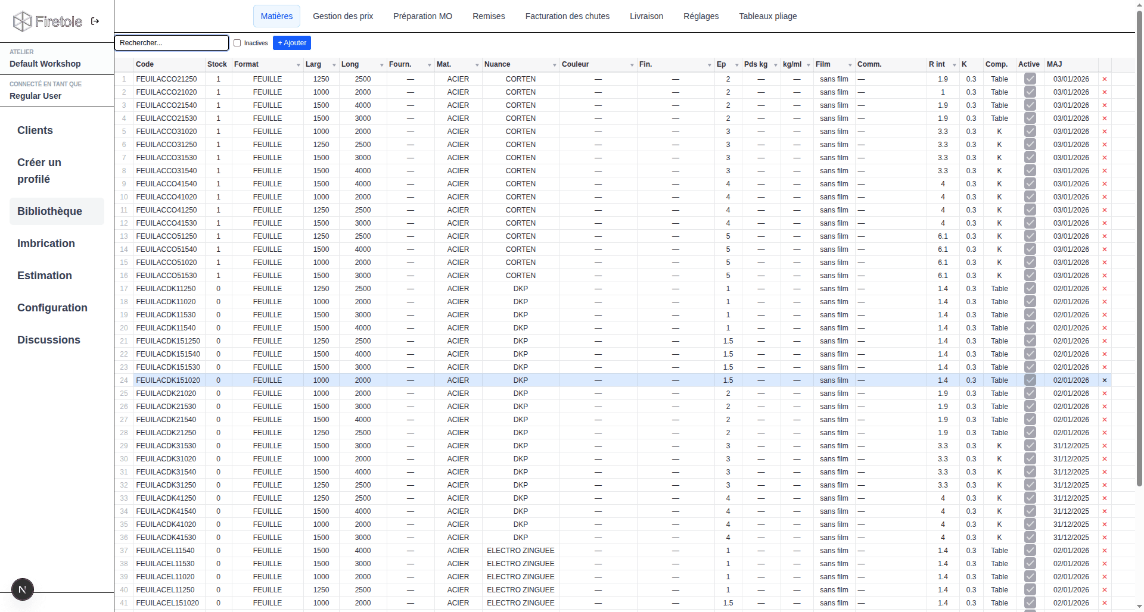
Task: Remove FEUILACEL11540 with the X icon
Action: [x=1105, y=551]
